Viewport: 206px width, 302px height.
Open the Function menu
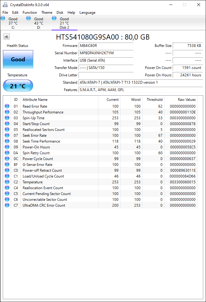tap(30, 13)
